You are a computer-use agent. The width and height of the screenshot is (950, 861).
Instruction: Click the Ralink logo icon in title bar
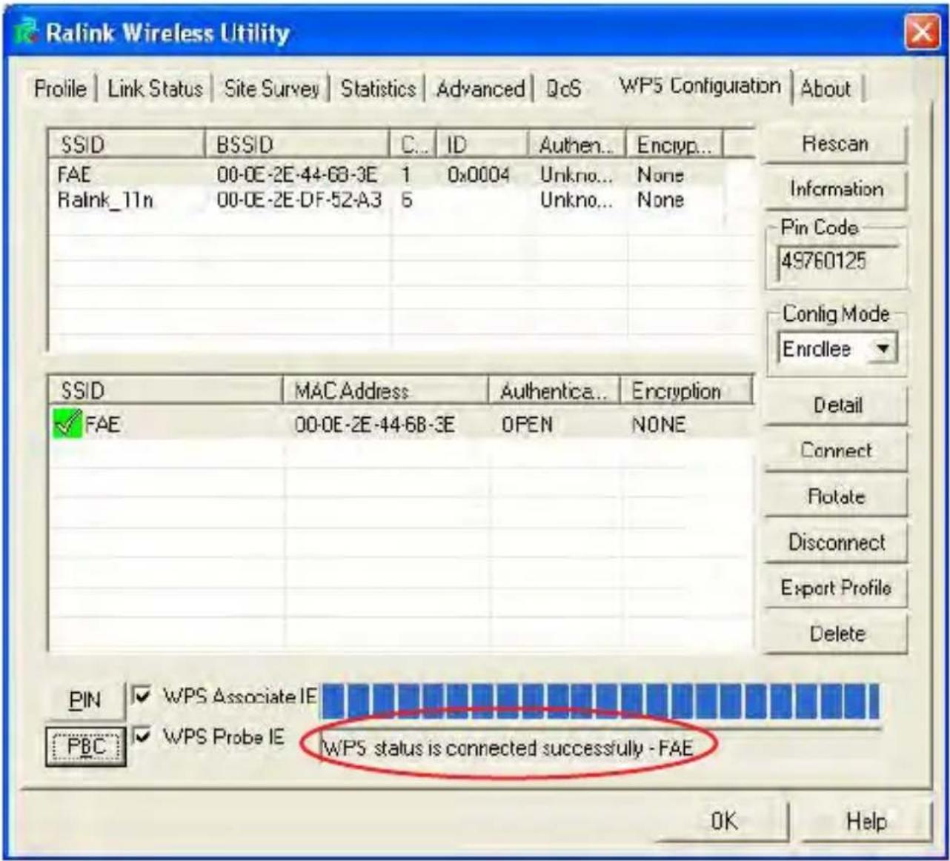point(27,33)
